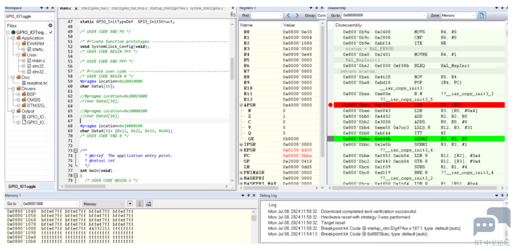515x251 pixels.
Task: Click the Registers next-match arrow
Action: [x=297, y=15]
